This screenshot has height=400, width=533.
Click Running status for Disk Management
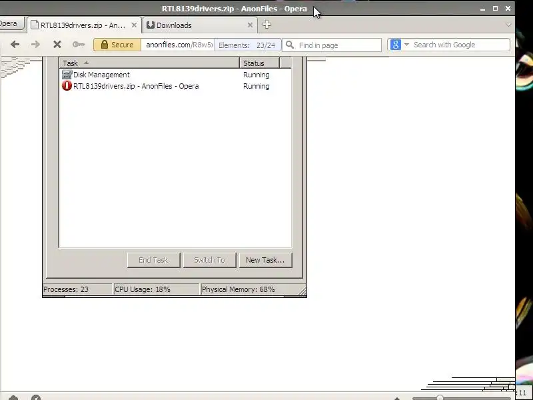tap(257, 75)
